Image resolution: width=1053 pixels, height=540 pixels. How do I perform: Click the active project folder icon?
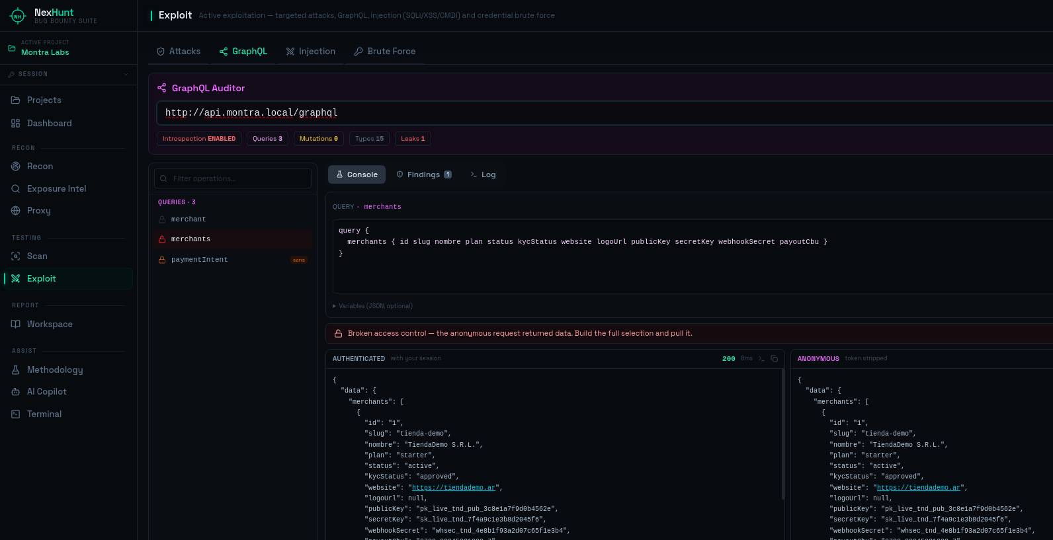pyautogui.click(x=11, y=48)
